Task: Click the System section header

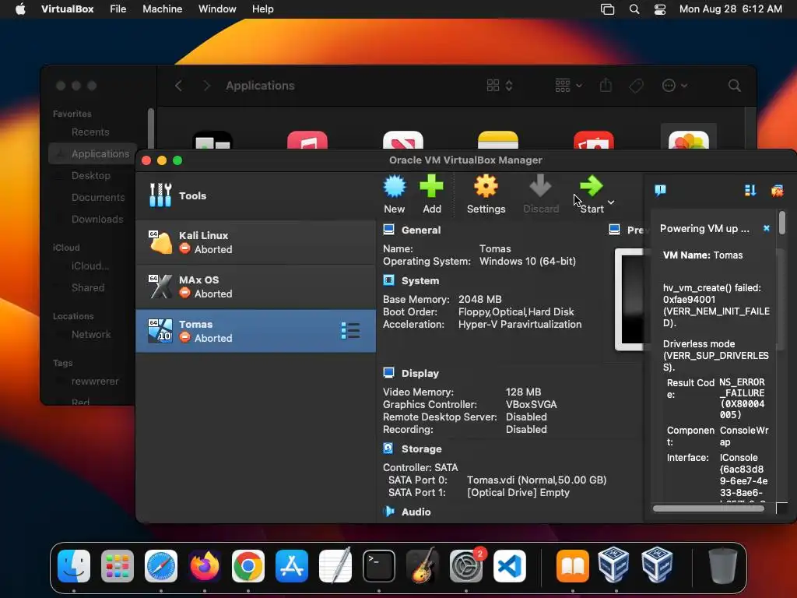Action: coord(420,280)
